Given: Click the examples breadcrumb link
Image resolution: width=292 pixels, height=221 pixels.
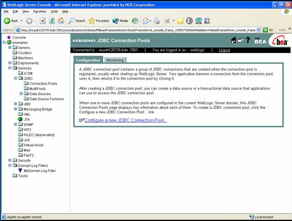Looking at the screenshot, I should 83,41.
